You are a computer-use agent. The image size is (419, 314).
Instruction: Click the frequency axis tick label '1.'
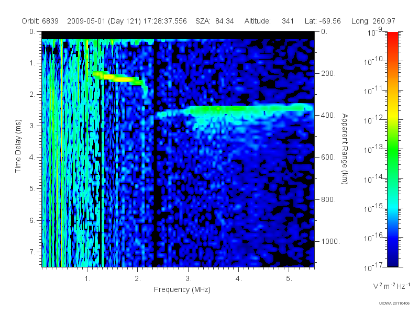[x=87, y=279]
